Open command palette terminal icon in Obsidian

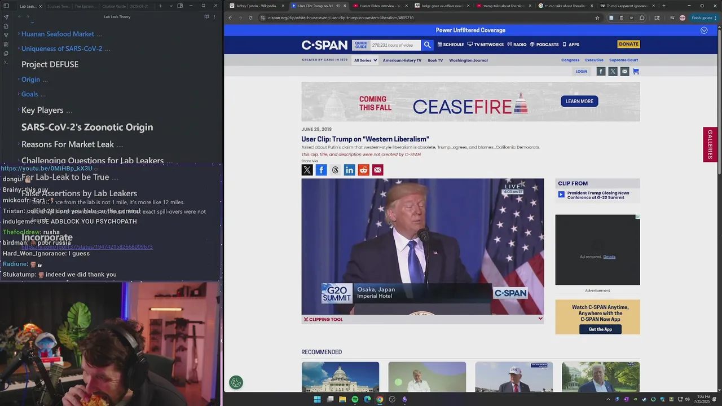[6, 62]
